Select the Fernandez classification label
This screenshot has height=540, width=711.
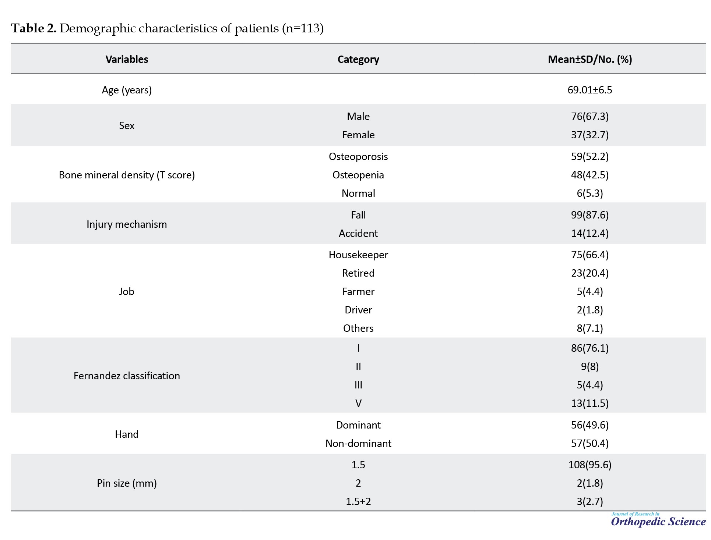click(x=127, y=376)
